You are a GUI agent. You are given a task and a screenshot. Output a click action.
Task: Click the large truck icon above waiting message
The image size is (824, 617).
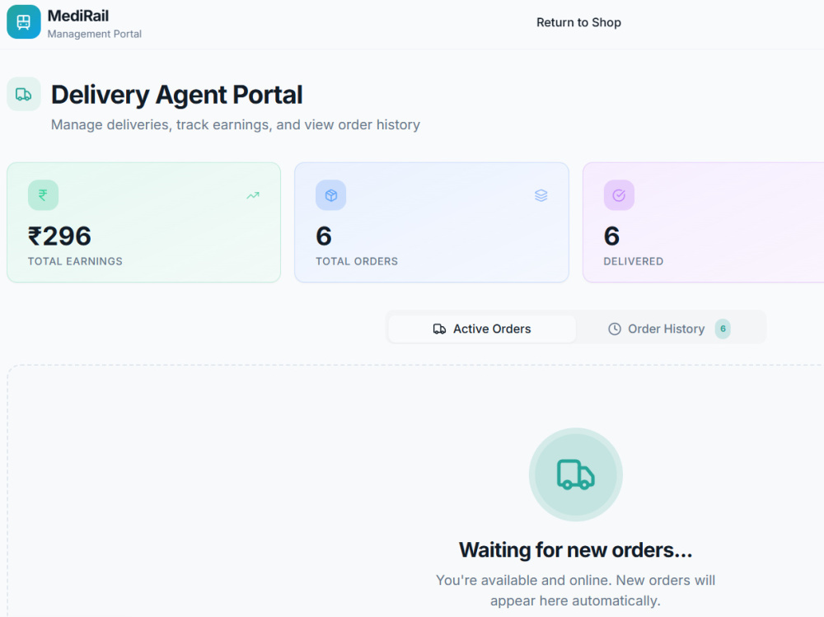click(576, 474)
